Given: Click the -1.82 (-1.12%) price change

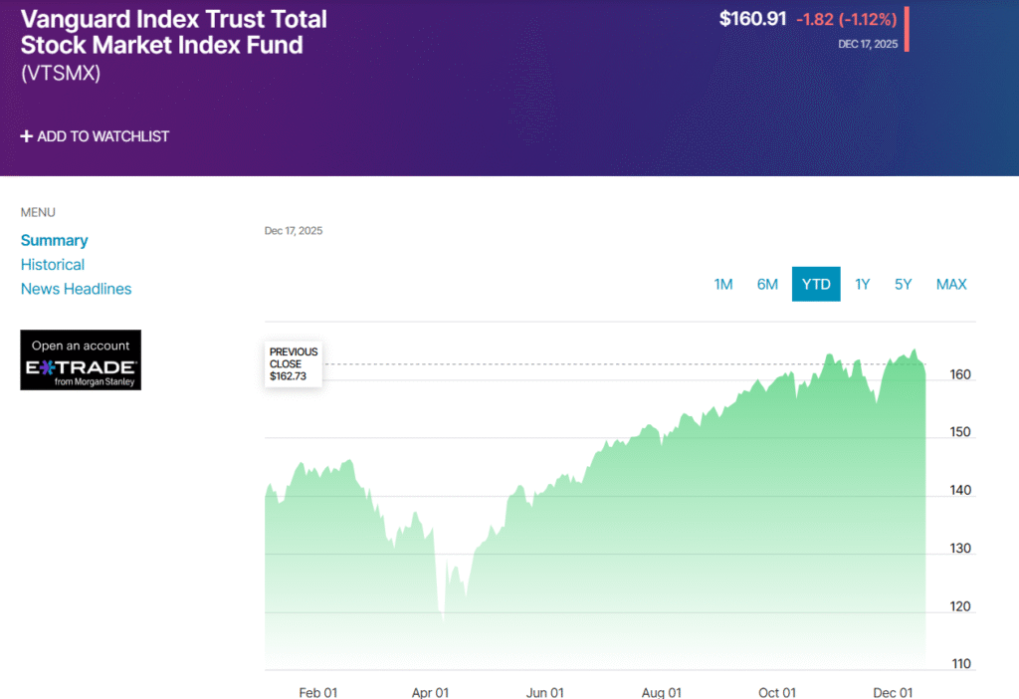Looking at the screenshot, I should tap(846, 19).
